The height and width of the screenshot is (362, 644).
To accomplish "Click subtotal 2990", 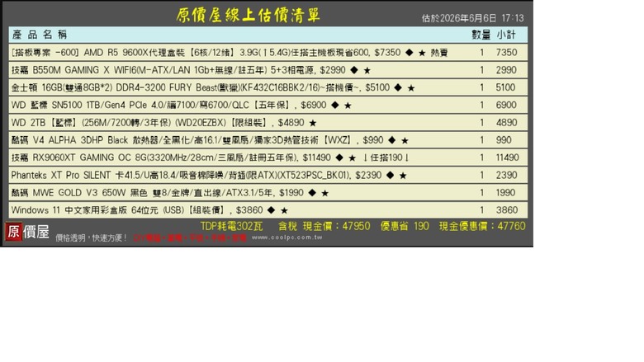I will (x=506, y=70).
